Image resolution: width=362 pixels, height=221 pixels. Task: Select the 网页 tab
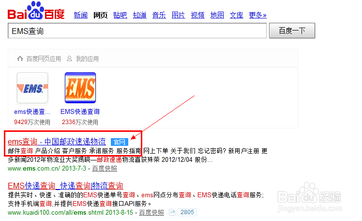101,15
